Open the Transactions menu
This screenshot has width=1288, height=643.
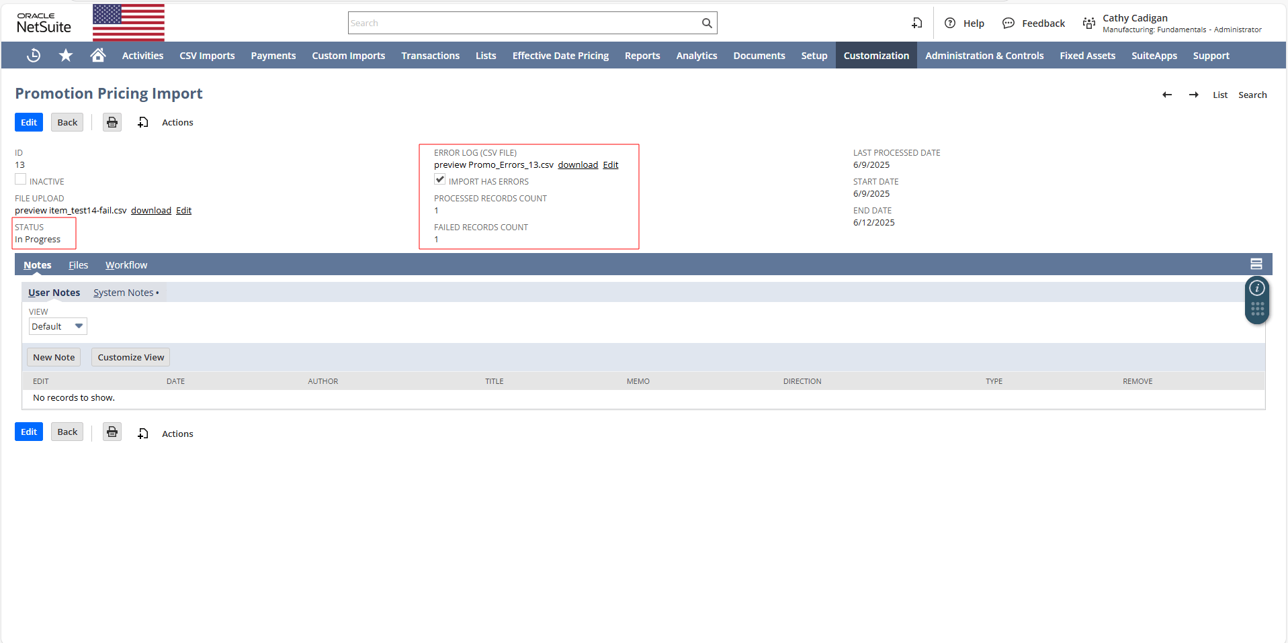[x=430, y=55]
